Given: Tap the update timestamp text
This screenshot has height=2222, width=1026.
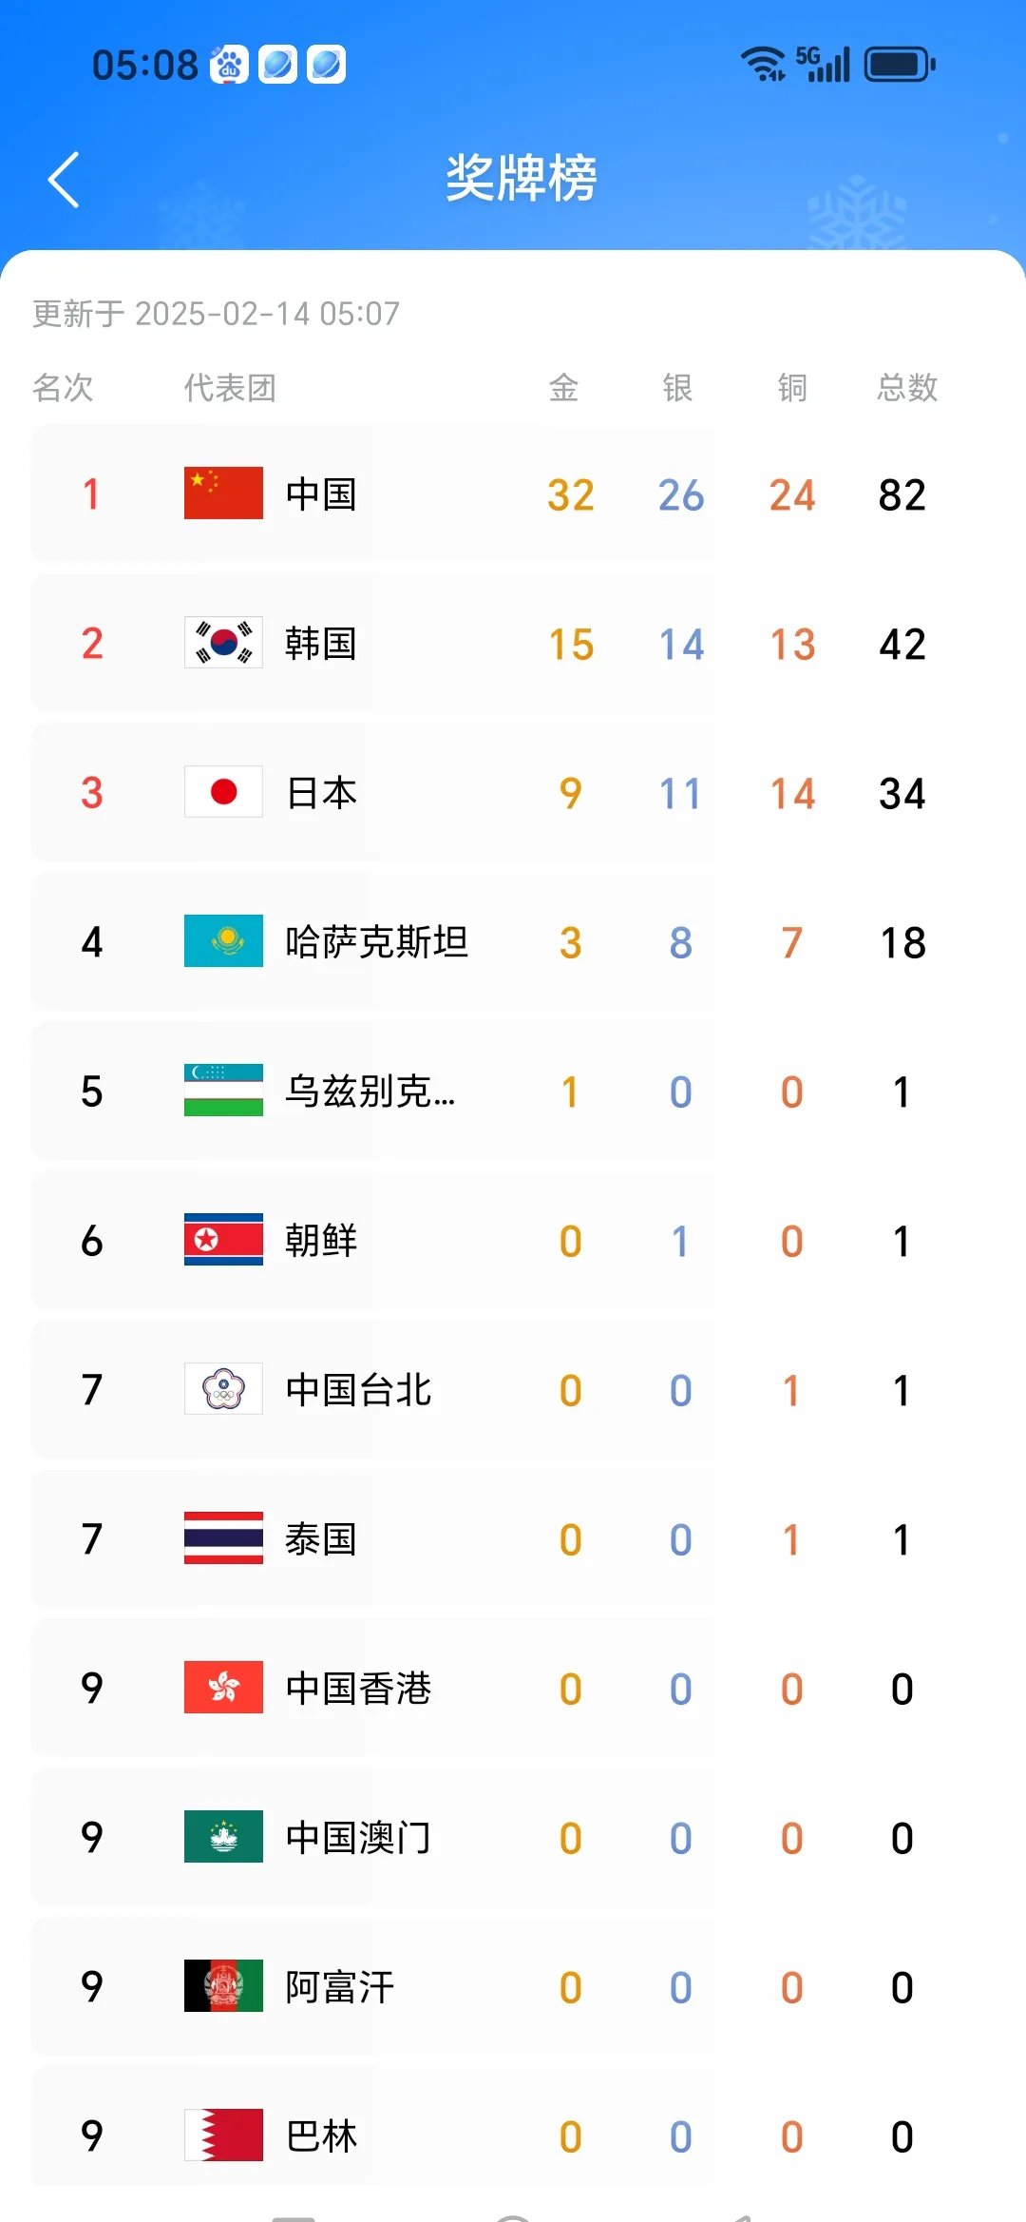Looking at the screenshot, I should (217, 314).
